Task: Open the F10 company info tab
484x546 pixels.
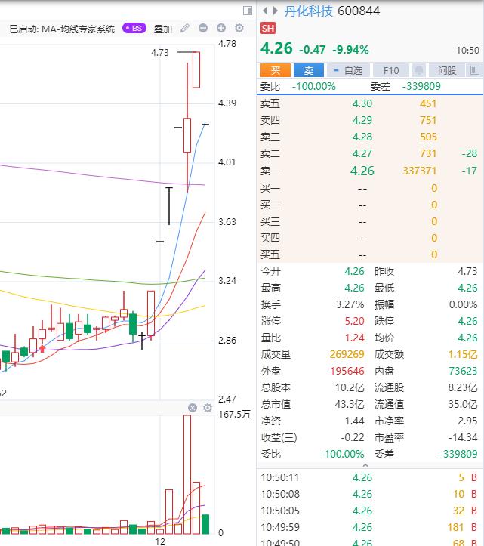Action: [x=391, y=70]
